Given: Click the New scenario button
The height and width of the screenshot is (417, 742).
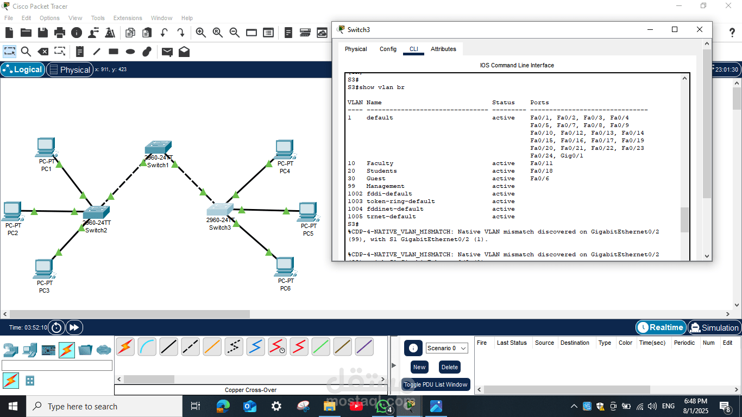Looking at the screenshot, I should [x=419, y=367].
